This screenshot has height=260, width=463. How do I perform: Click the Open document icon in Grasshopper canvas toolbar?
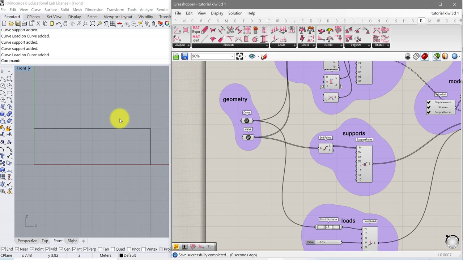click(176, 56)
